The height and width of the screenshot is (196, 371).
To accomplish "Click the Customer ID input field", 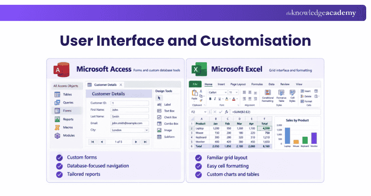I will (x=130, y=103).
